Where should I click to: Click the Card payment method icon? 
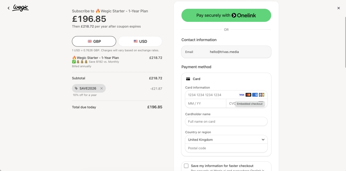coord(188,79)
